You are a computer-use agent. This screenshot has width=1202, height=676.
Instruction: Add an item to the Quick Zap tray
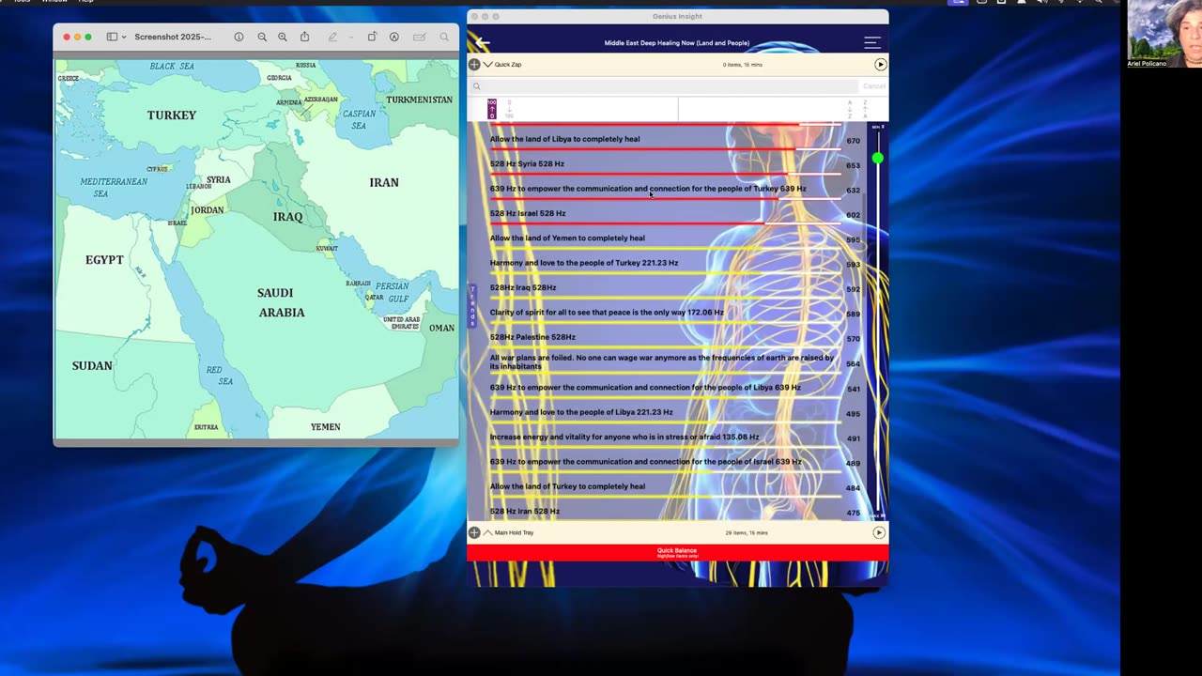[474, 65]
